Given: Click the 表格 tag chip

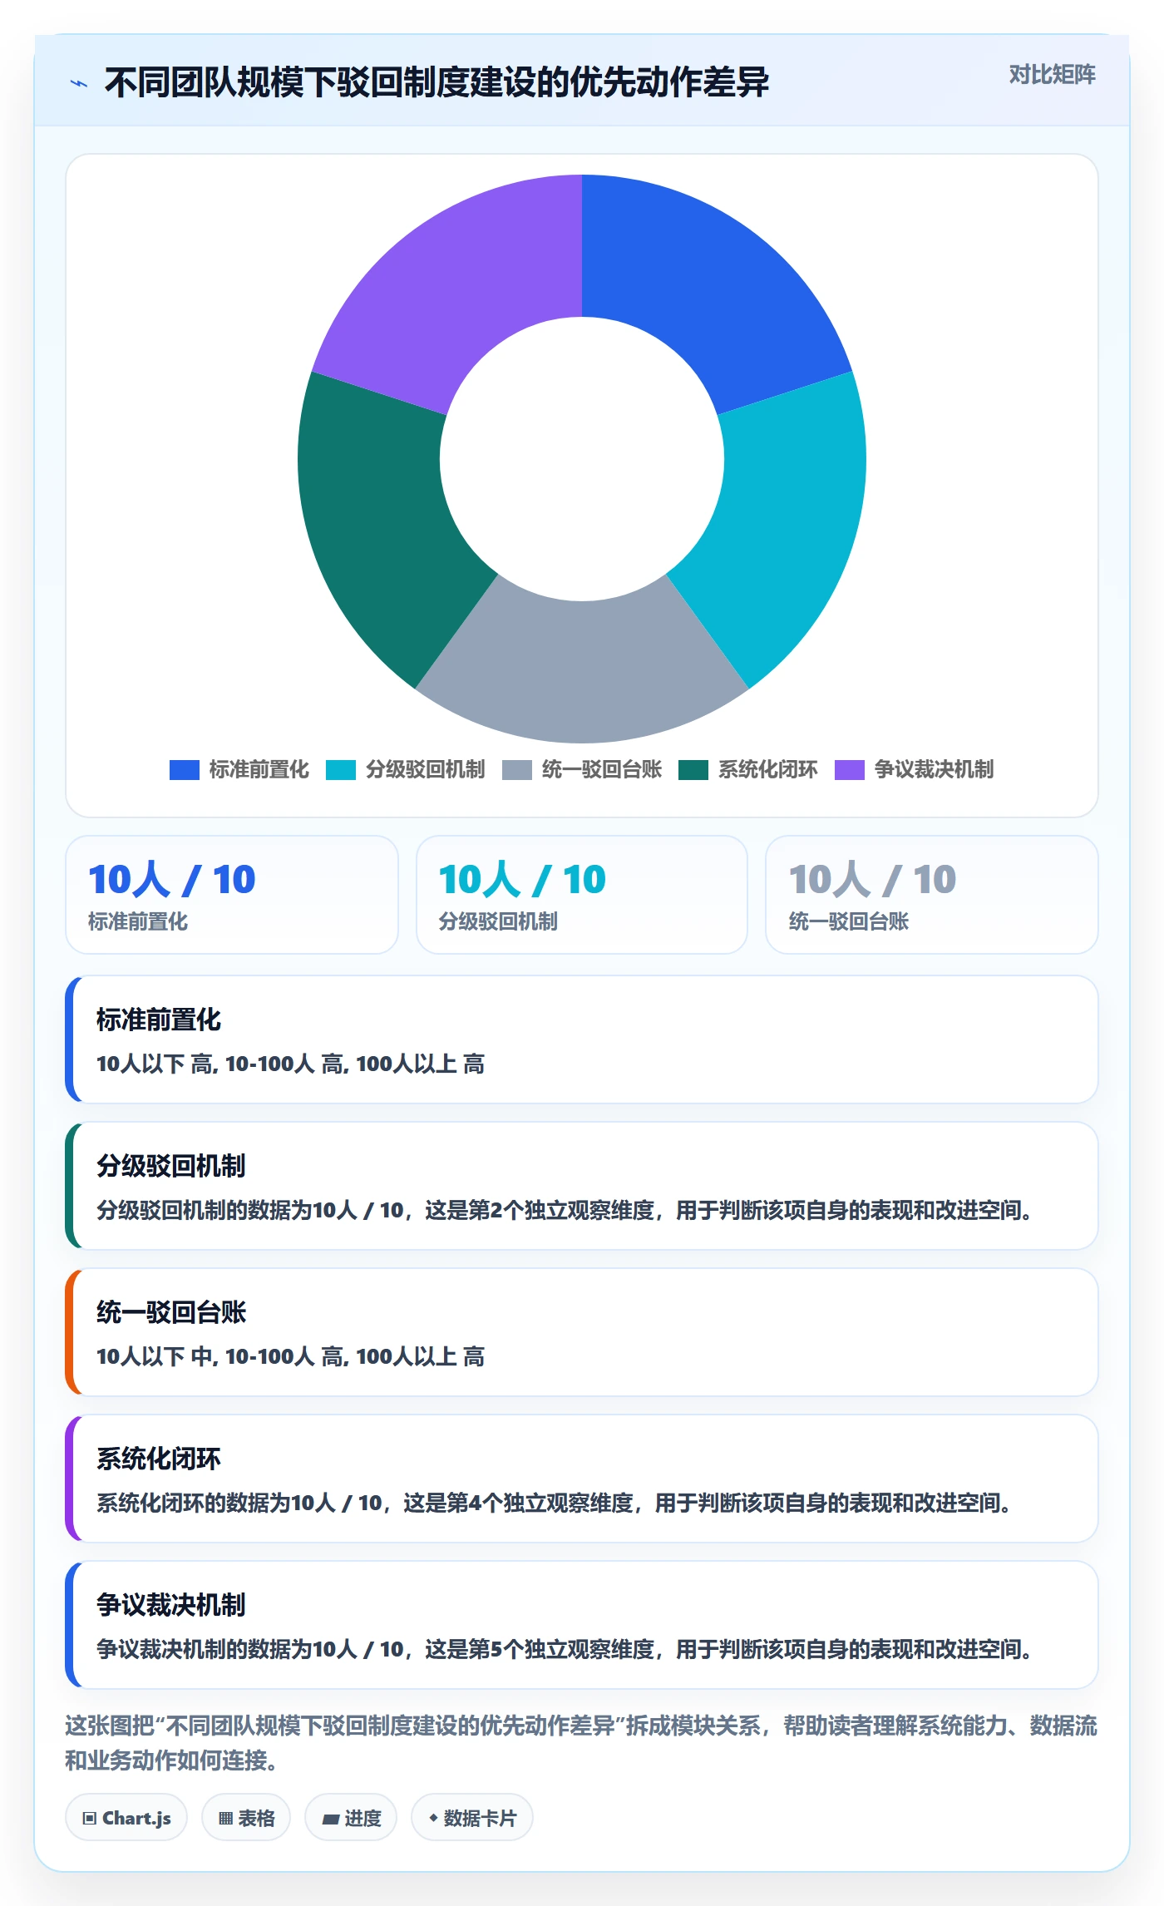Looking at the screenshot, I should [x=246, y=1818].
